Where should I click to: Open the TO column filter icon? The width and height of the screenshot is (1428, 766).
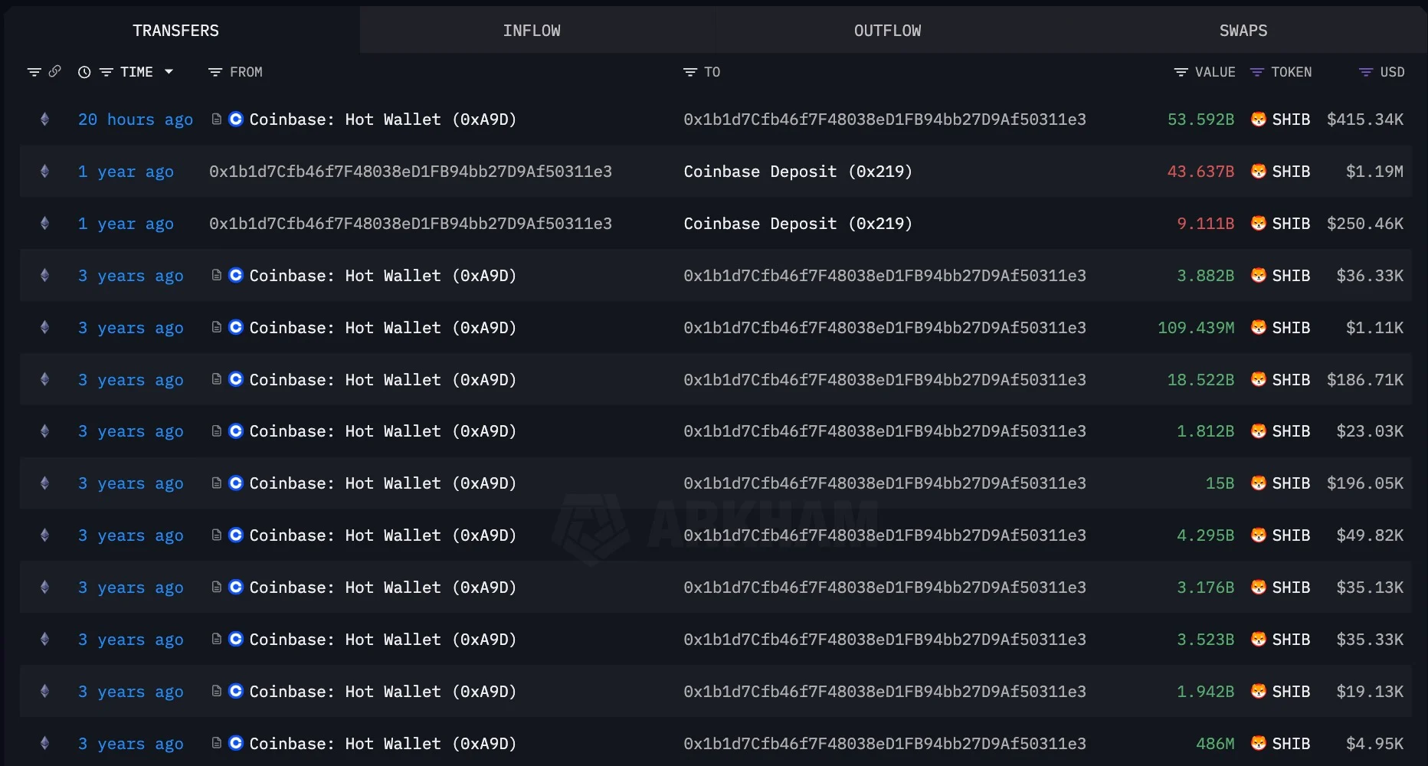click(690, 72)
